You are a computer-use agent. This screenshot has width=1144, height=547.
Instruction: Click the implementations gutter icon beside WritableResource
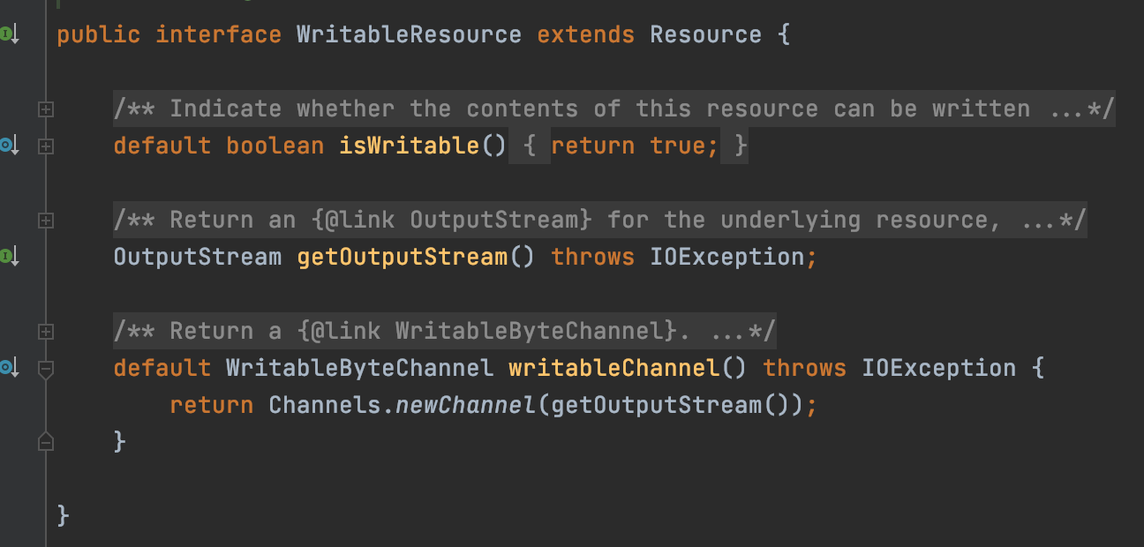pyautogui.click(x=10, y=34)
